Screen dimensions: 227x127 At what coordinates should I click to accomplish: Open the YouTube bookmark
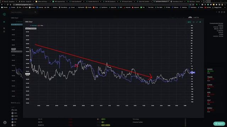click(x=207, y=7)
